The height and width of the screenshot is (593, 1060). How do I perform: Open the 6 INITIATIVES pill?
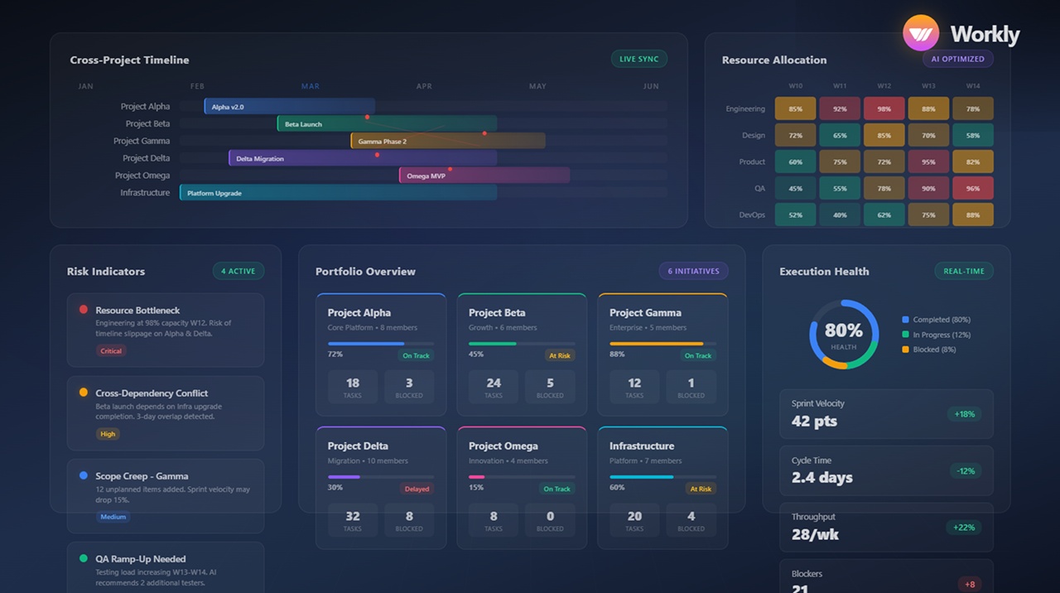(x=694, y=271)
